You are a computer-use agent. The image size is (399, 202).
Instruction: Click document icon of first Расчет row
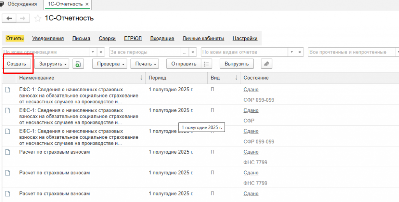pos(8,152)
